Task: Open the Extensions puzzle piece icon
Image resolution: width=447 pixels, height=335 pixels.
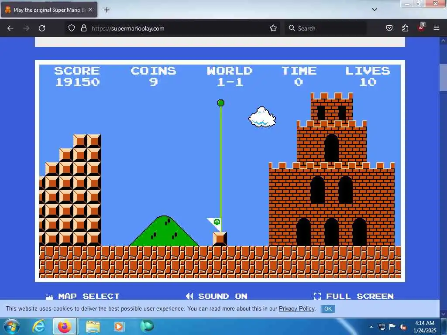Action: 405,28
